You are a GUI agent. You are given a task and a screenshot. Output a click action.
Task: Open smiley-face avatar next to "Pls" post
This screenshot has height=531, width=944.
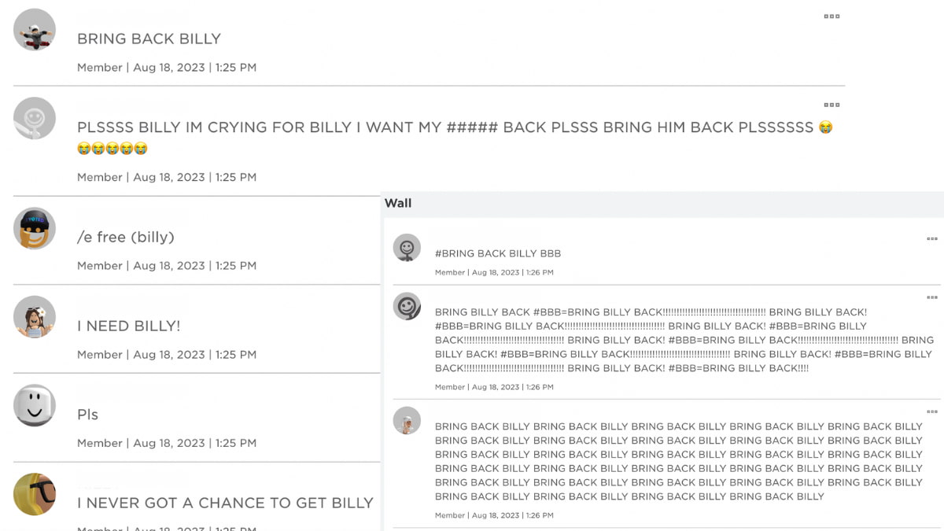coord(35,406)
